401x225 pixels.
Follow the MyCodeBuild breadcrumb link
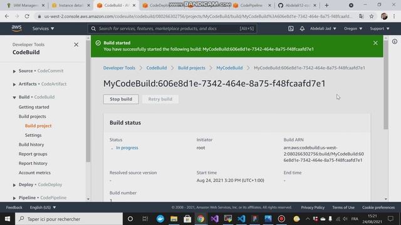[x=229, y=68]
